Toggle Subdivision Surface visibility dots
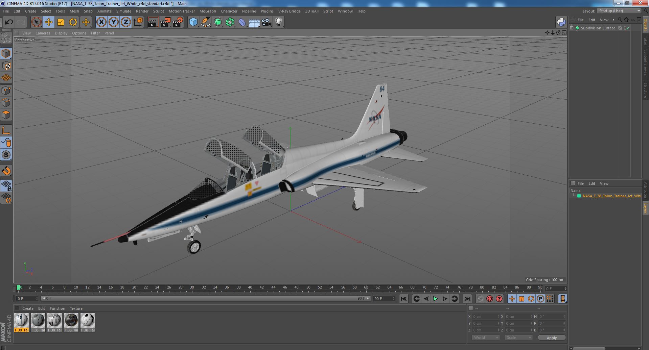This screenshot has height=350, width=649. coord(625,28)
